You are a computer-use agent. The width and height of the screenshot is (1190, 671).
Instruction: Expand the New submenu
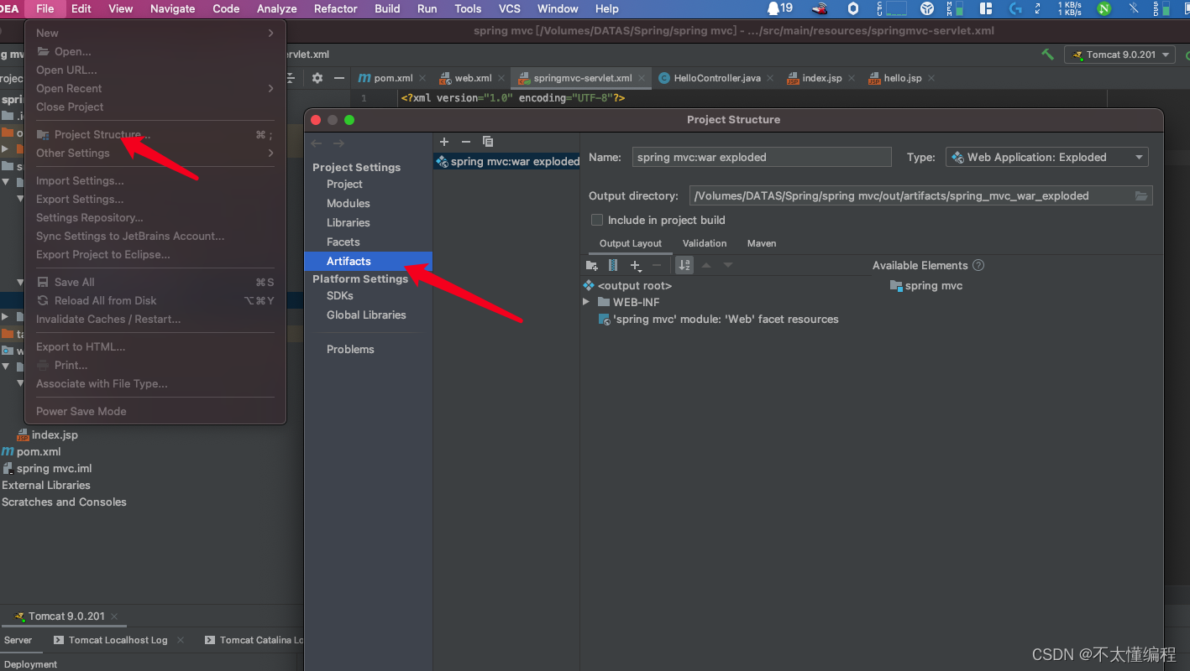pos(155,33)
